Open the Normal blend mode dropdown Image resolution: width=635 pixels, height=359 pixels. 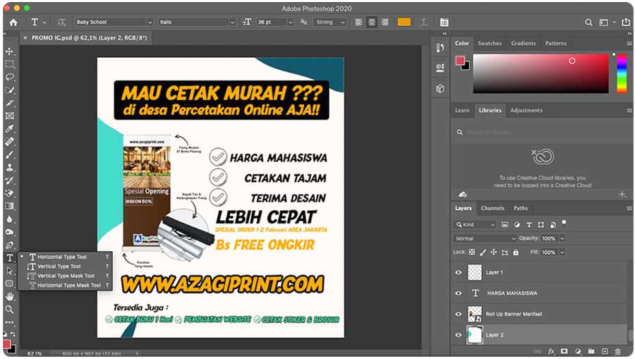(x=485, y=238)
